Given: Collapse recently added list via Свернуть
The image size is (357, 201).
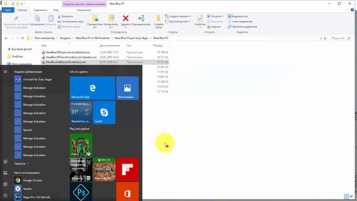Looking at the screenshot, I should (21, 164).
